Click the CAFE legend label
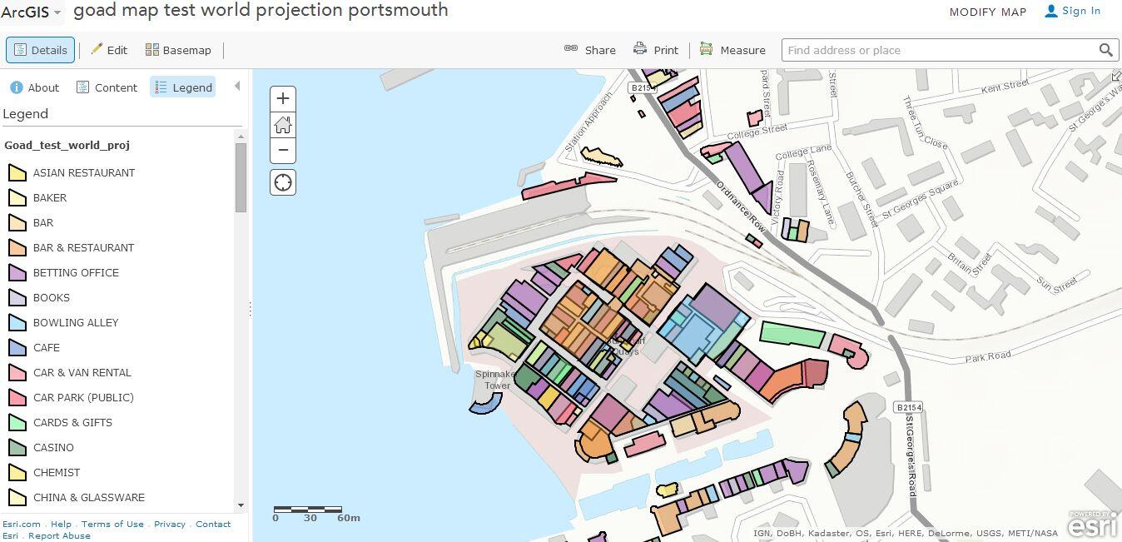1122x542 pixels. pyautogui.click(x=47, y=347)
